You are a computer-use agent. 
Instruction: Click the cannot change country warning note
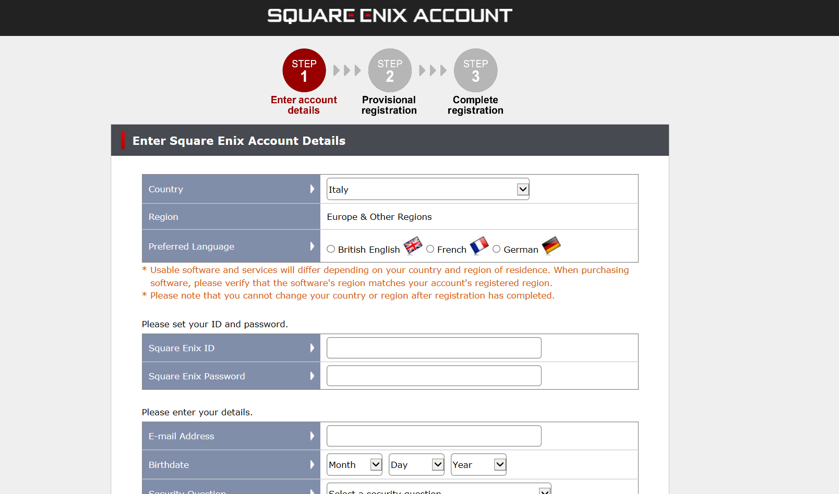point(349,295)
